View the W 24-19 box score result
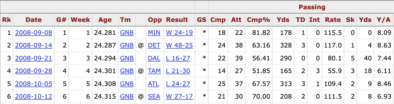Screen dimensions: 394x104 (179, 33)
